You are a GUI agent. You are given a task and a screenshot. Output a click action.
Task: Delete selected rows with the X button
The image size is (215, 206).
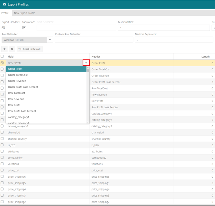point(12,49)
